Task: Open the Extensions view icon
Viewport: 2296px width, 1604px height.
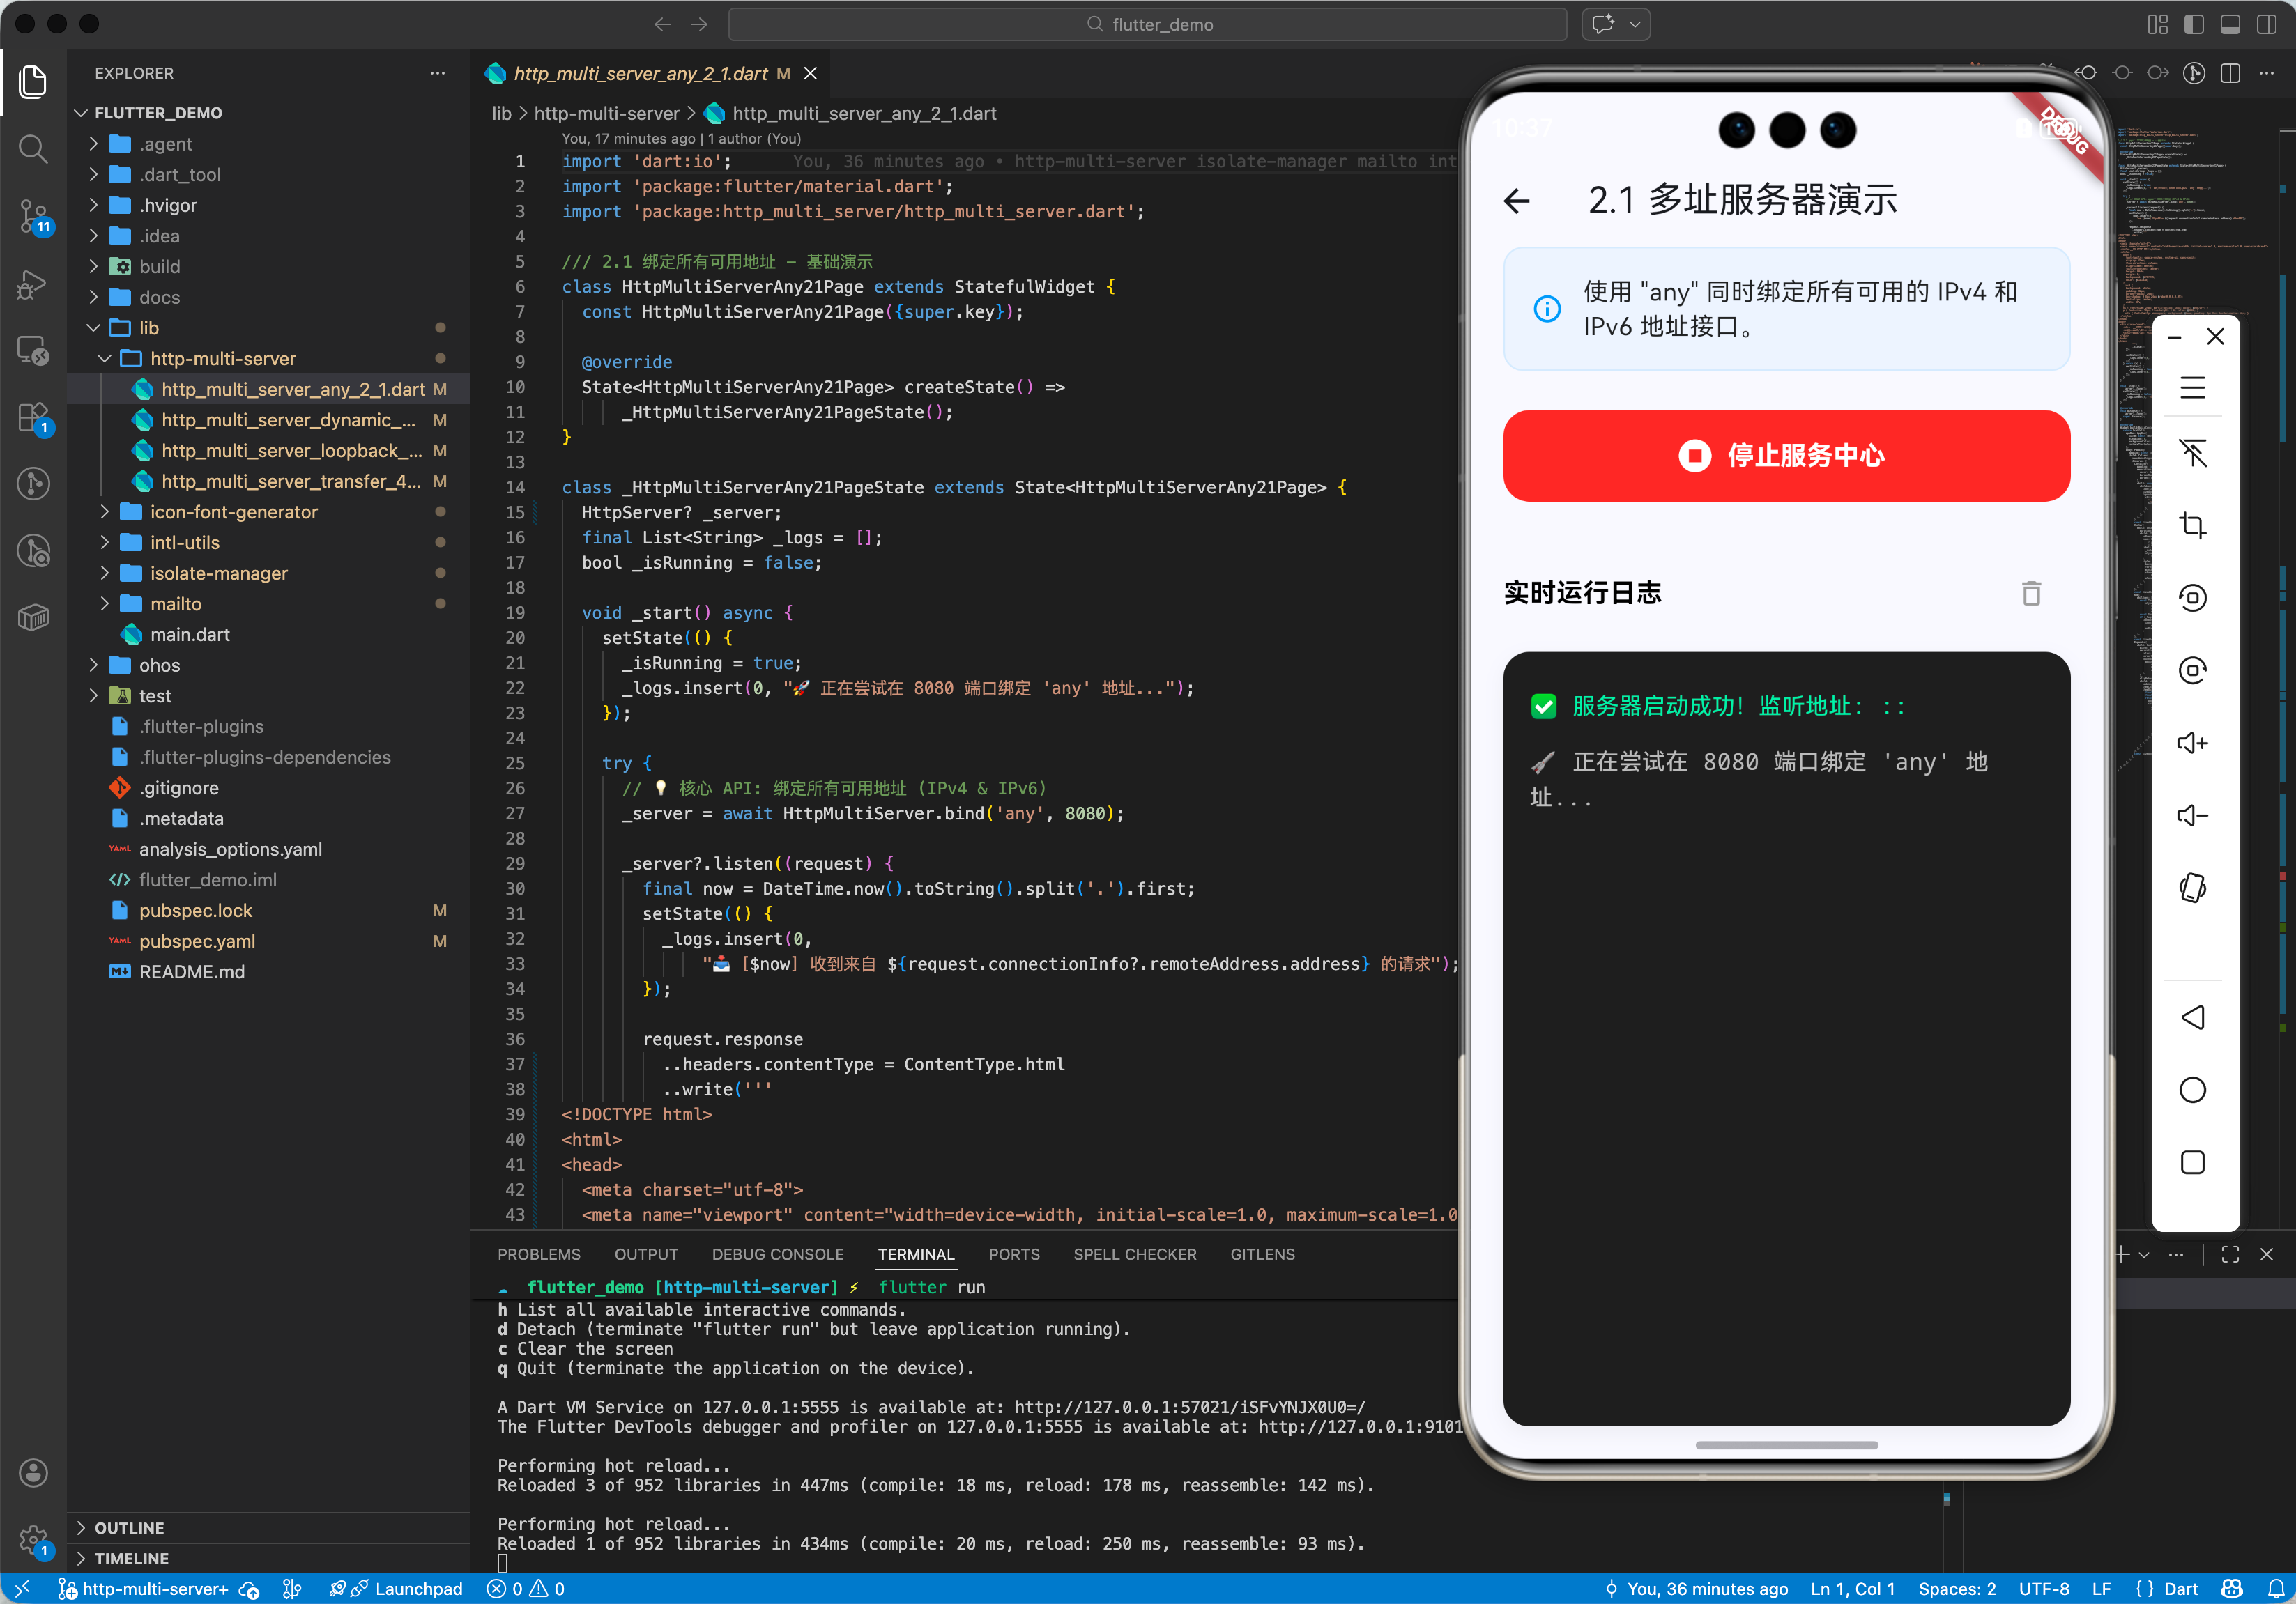Action: coord(33,418)
